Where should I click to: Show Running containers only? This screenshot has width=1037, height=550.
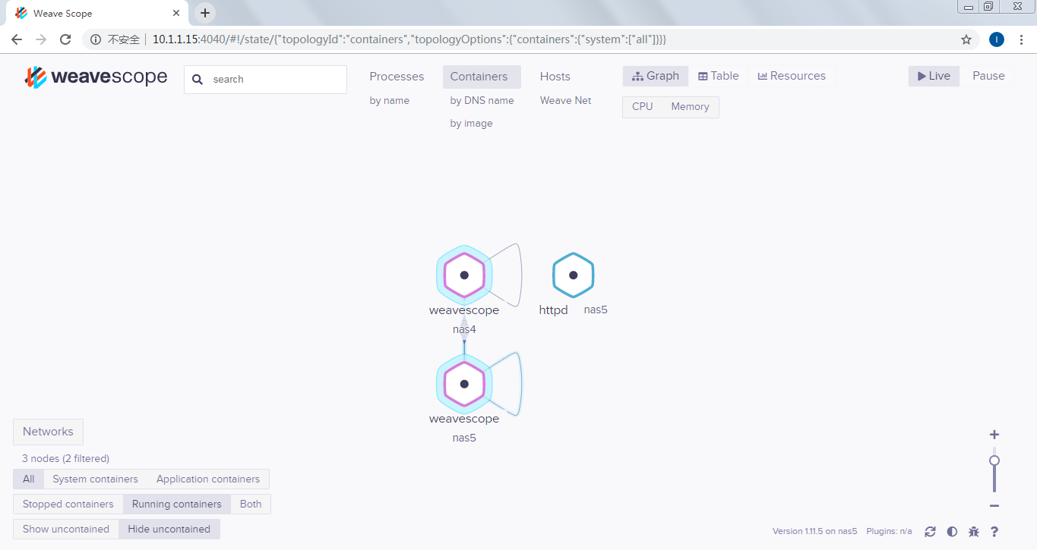177,504
